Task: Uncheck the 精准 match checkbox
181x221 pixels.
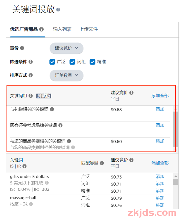Action: click(x=92, y=62)
